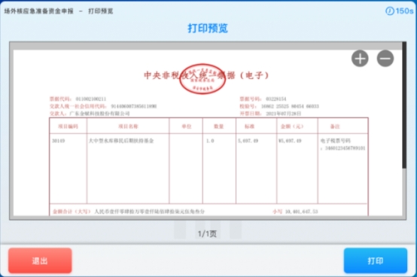Click the 票据代码 field on receipt
Screen dimensions: 417x277
pyautogui.click(x=78, y=99)
